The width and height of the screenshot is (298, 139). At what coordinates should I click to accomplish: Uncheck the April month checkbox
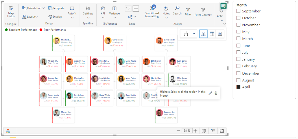(238, 87)
